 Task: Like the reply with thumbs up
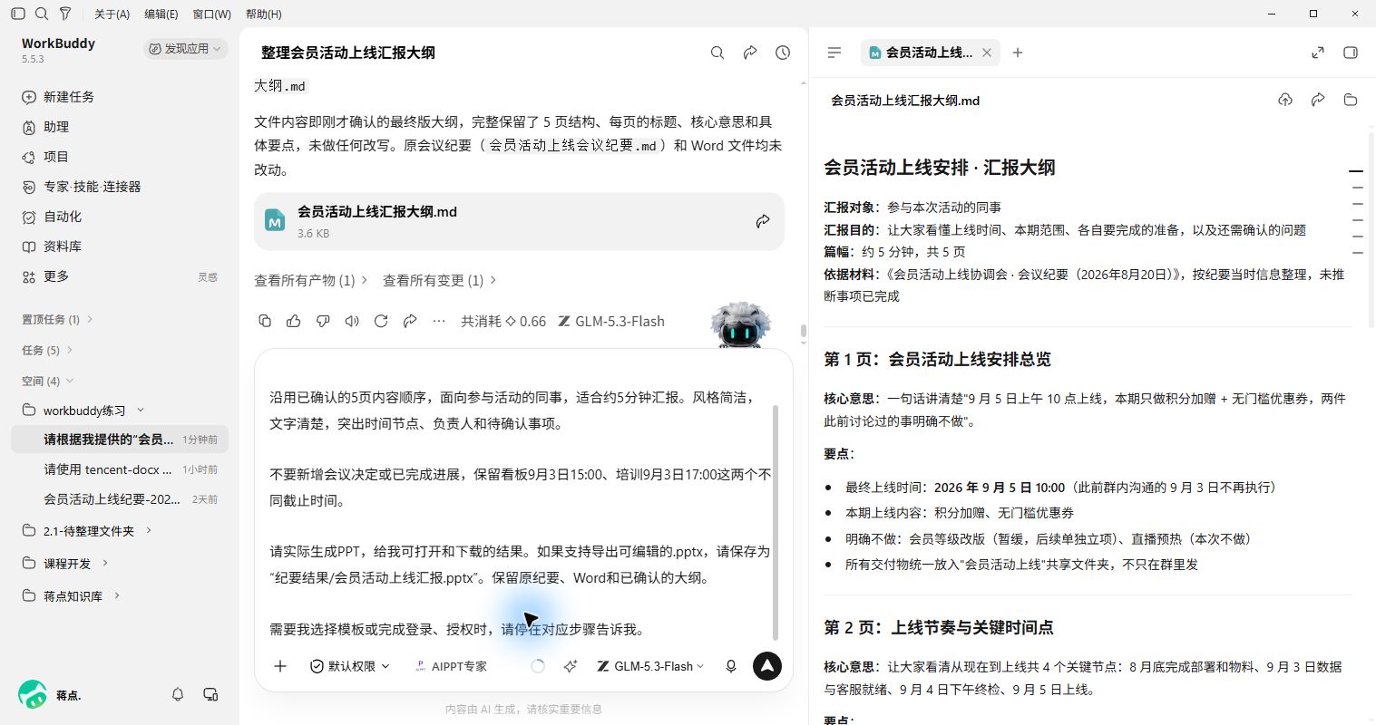(x=294, y=321)
